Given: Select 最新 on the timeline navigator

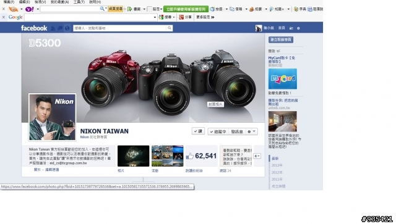Looking at the screenshot, I should coord(275,159).
